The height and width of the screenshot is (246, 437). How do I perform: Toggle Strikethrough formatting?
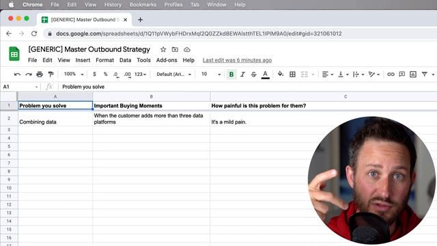pyautogui.click(x=253, y=74)
